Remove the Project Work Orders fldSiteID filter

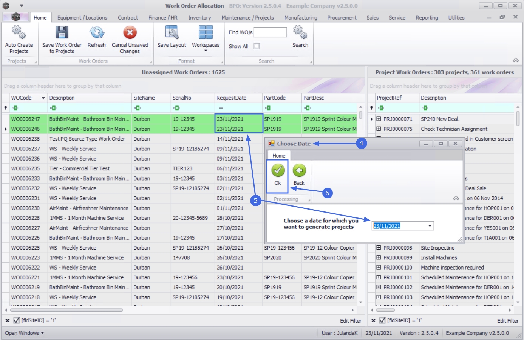click(x=373, y=320)
